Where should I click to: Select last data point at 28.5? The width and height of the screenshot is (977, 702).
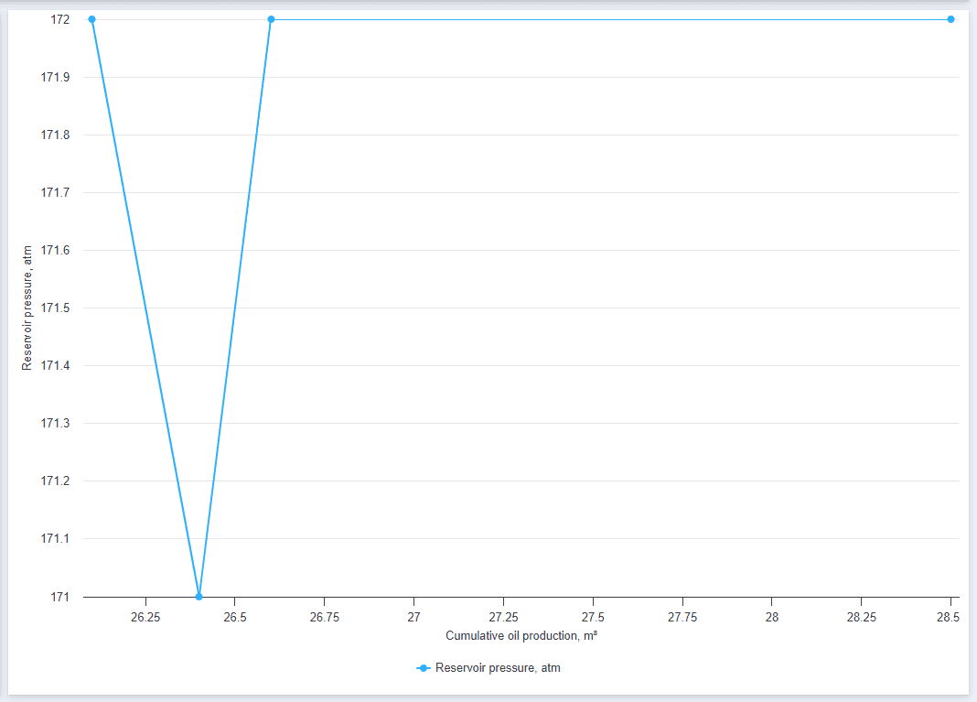pos(950,19)
